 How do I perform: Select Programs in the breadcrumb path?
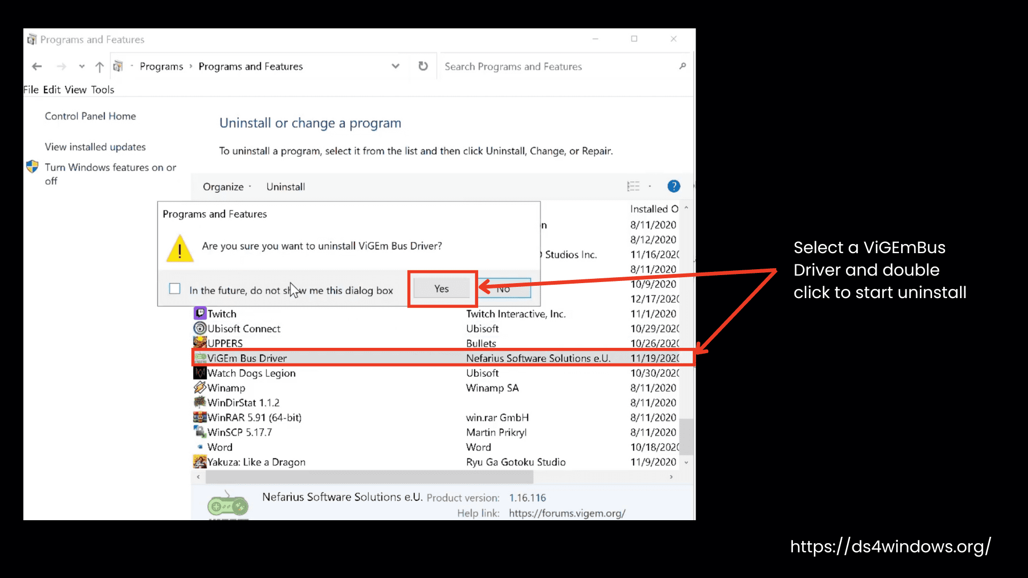click(161, 66)
